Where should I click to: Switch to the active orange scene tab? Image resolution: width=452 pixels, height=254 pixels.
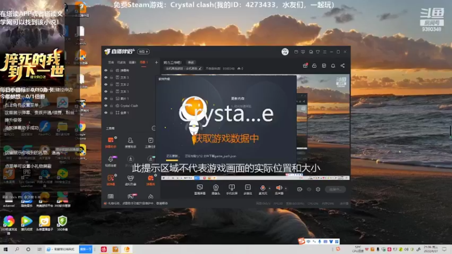pyautogui.click(x=144, y=62)
